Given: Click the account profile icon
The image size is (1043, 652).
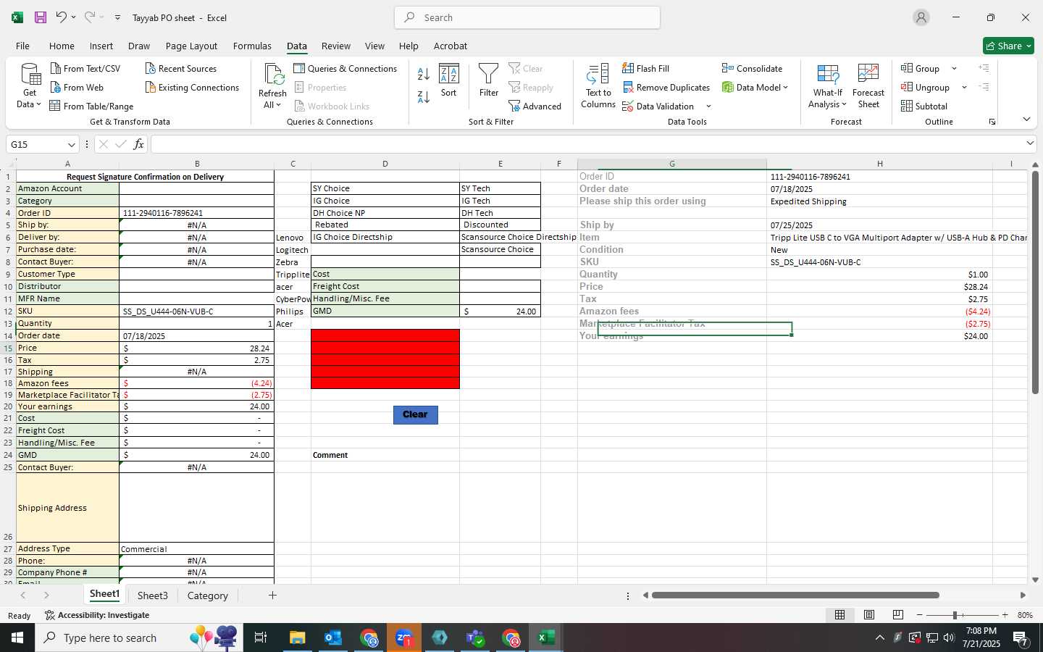Looking at the screenshot, I should (921, 17).
